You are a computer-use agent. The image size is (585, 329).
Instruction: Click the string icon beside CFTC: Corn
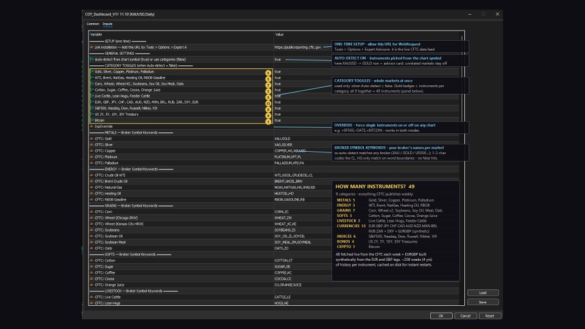(91, 212)
